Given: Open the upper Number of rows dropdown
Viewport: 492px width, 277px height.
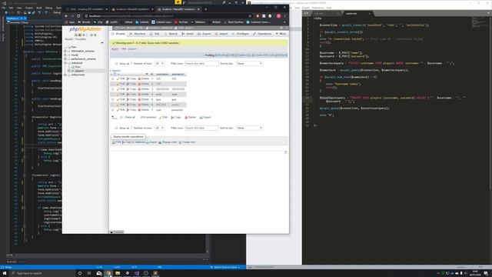Looking at the screenshot, I should [159, 63].
